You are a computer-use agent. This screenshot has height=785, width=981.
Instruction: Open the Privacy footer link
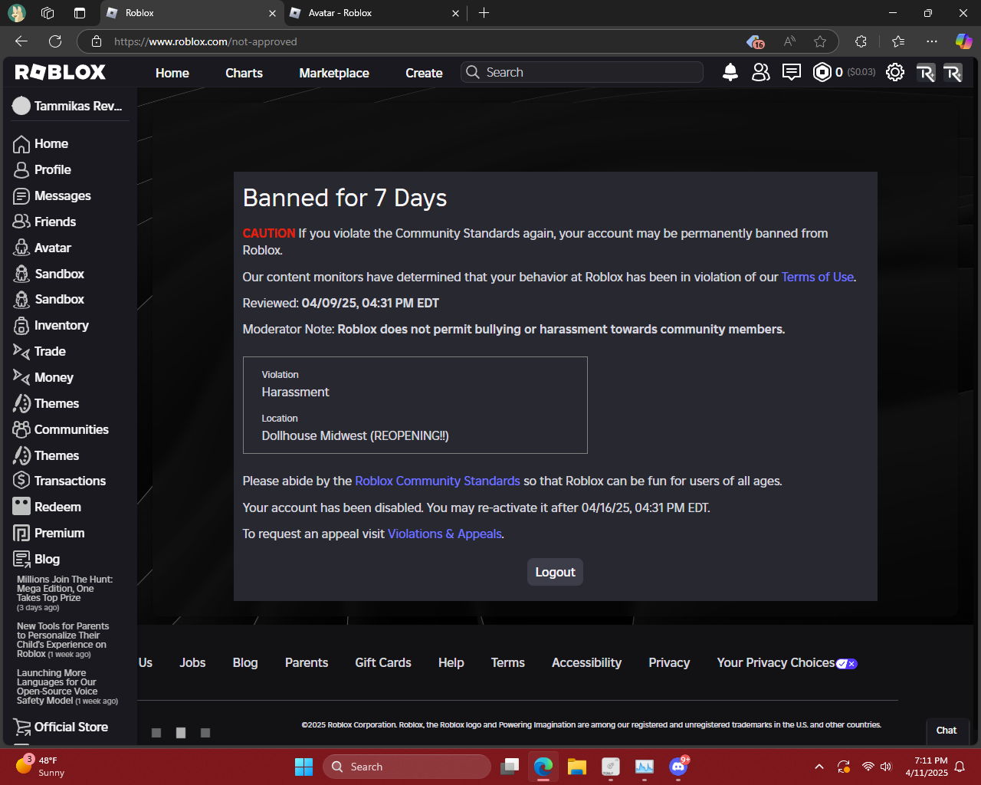click(669, 663)
